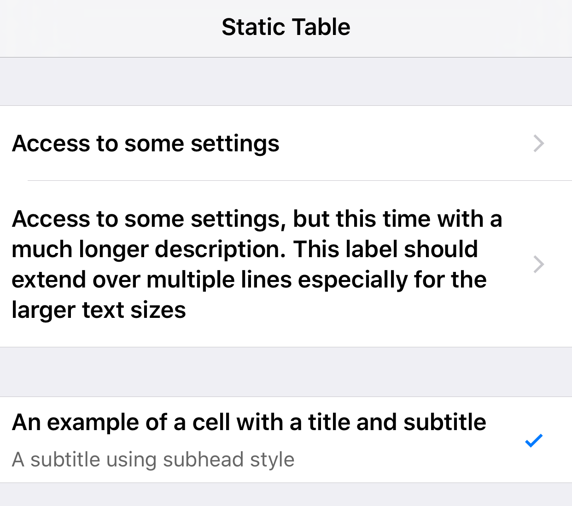
Task: Open the long-description settings row details
Action: click(253, 264)
